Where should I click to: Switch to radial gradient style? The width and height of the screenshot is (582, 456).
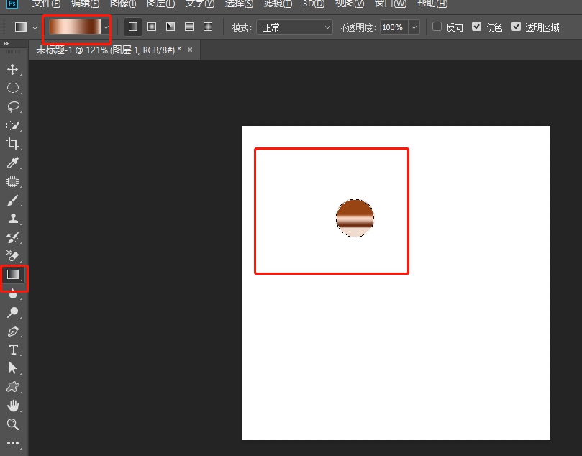point(151,27)
